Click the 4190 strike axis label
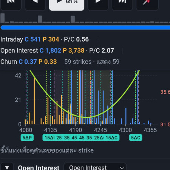Screen dimensions: 170x170 click(76, 130)
